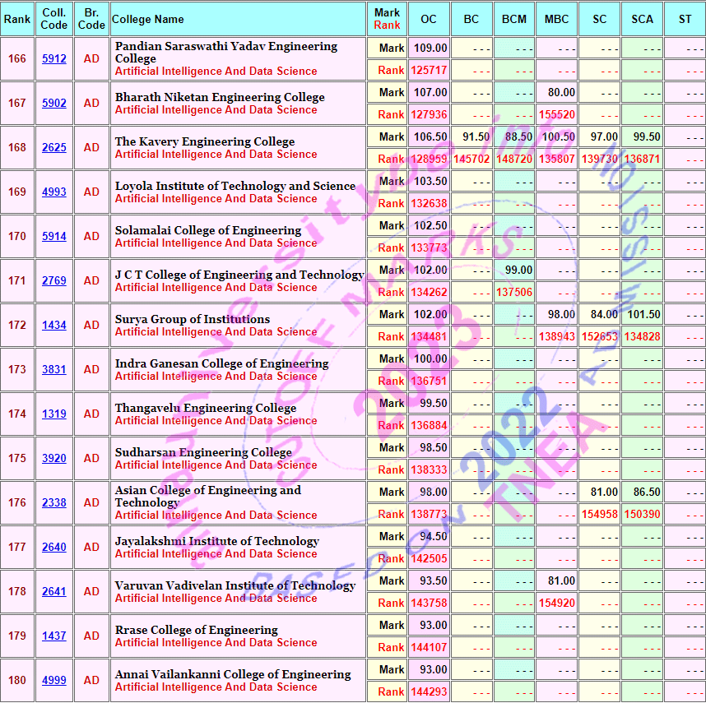Follow the 4993 college code link
The image size is (706, 703).
(54, 192)
